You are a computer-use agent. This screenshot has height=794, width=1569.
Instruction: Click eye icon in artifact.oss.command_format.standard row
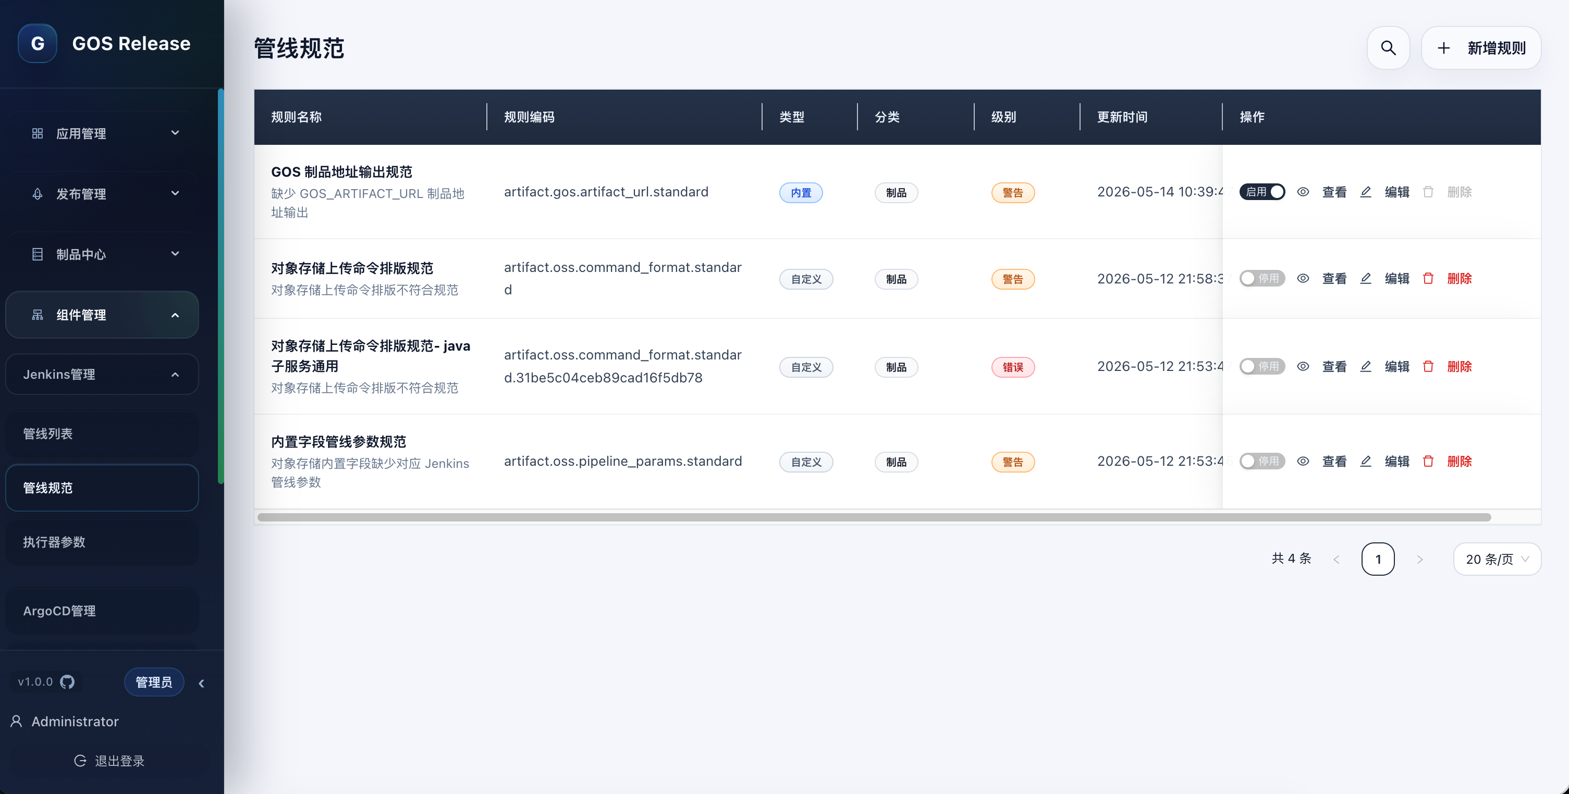point(1303,278)
